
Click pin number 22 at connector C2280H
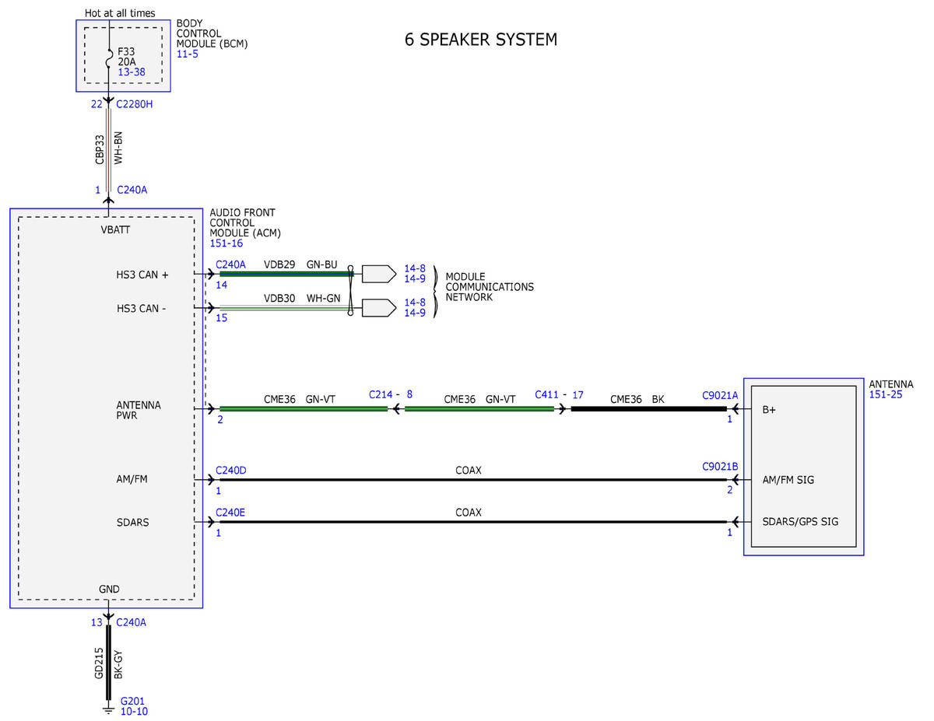click(97, 103)
